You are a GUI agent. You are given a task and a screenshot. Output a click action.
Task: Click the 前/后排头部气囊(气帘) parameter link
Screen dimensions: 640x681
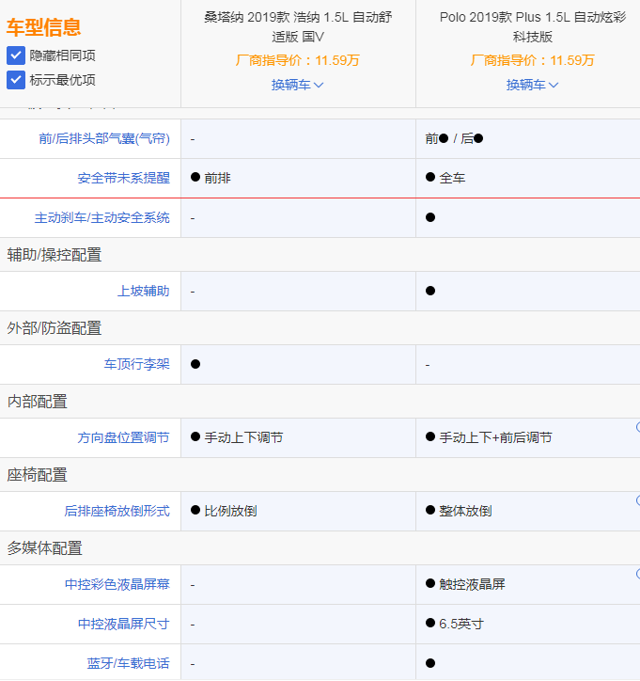[104, 138]
